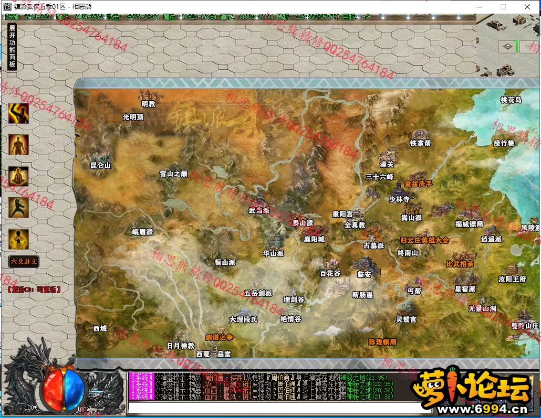This screenshot has width=541, height=418.
Task: Select the 汝阳王府 mansion icon
Action: [512, 270]
